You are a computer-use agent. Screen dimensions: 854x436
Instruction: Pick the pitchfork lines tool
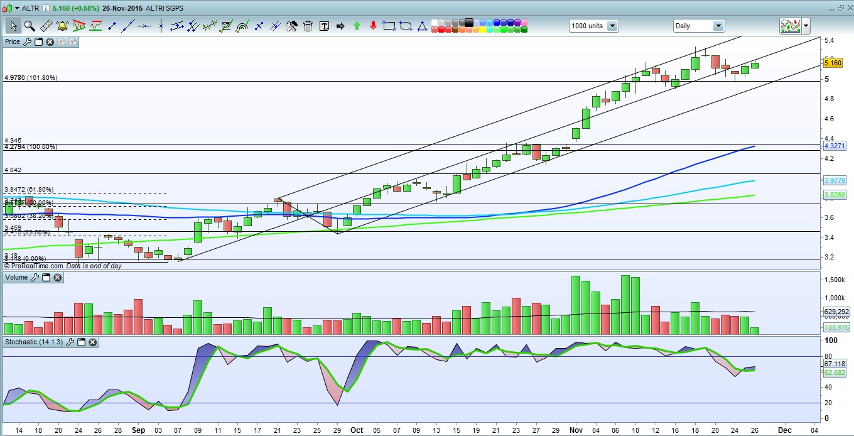tap(193, 26)
